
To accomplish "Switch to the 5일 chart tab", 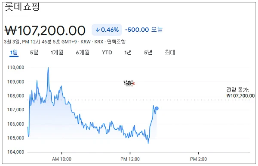I will click(x=34, y=53).
